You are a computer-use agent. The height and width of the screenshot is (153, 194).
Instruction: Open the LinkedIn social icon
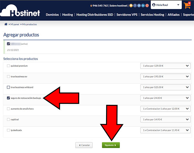tap(143, 5)
